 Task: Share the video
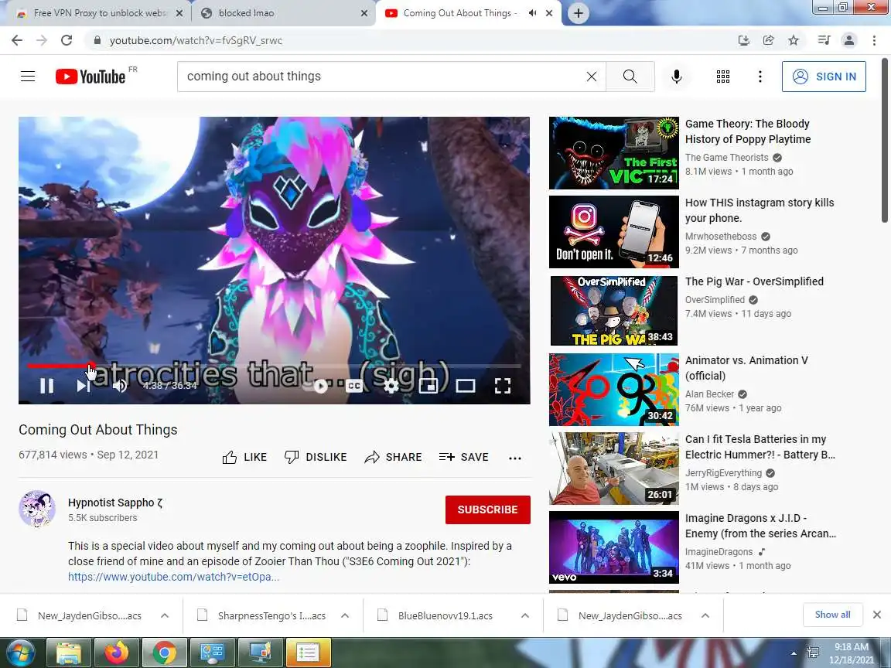tap(393, 457)
